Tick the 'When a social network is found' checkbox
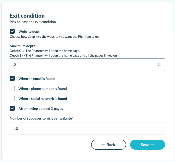This screenshot has height=162, width=175. [x=12, y=98]
